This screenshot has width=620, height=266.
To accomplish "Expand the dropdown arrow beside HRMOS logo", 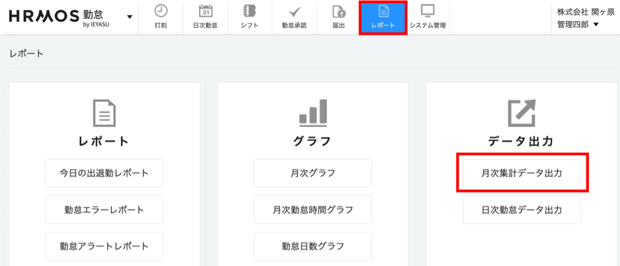I will coord(130,17).
